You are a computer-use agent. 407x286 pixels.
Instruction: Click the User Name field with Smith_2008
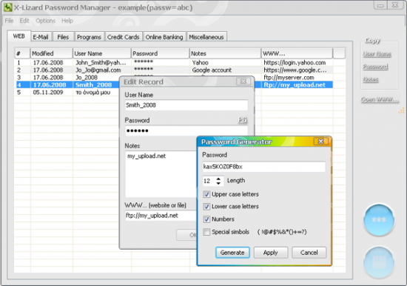click(186, 105)
